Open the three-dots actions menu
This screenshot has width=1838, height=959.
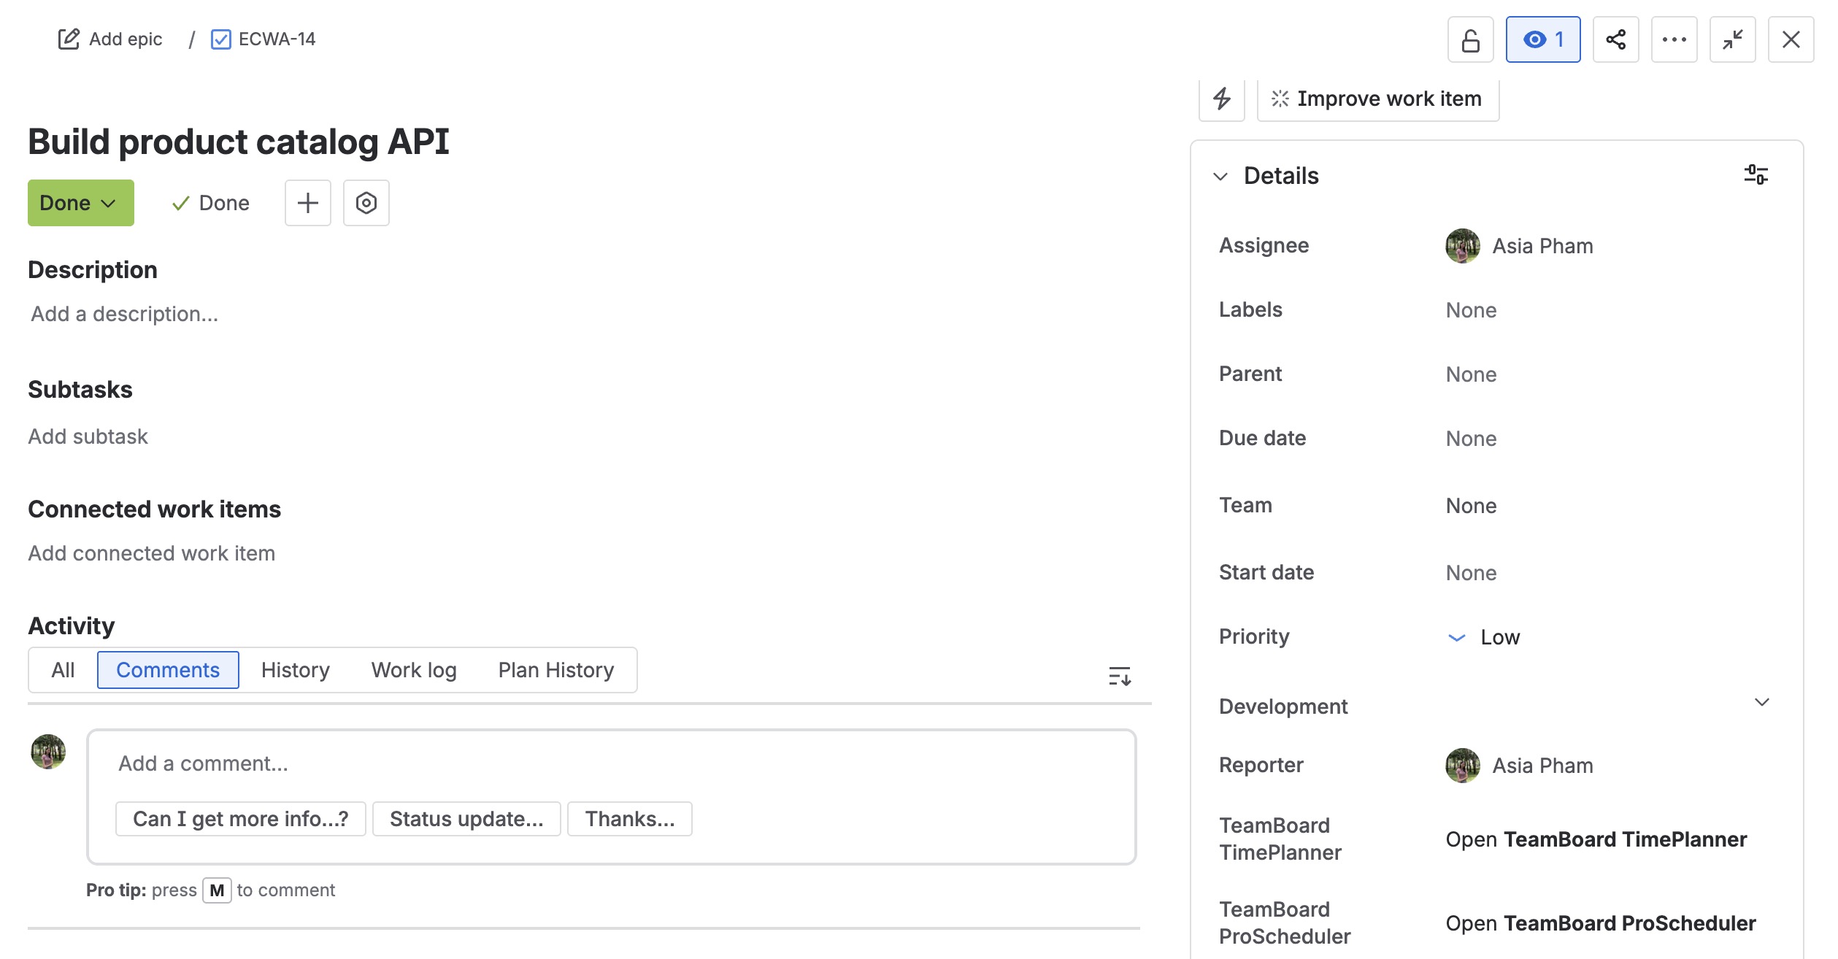(x=1674, y=39)
